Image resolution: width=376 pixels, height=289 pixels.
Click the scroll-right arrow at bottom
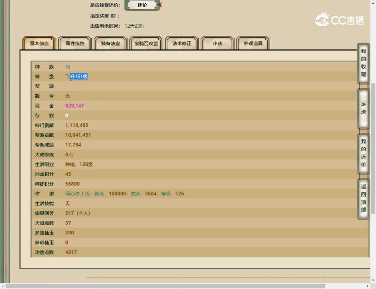point(368,286)
